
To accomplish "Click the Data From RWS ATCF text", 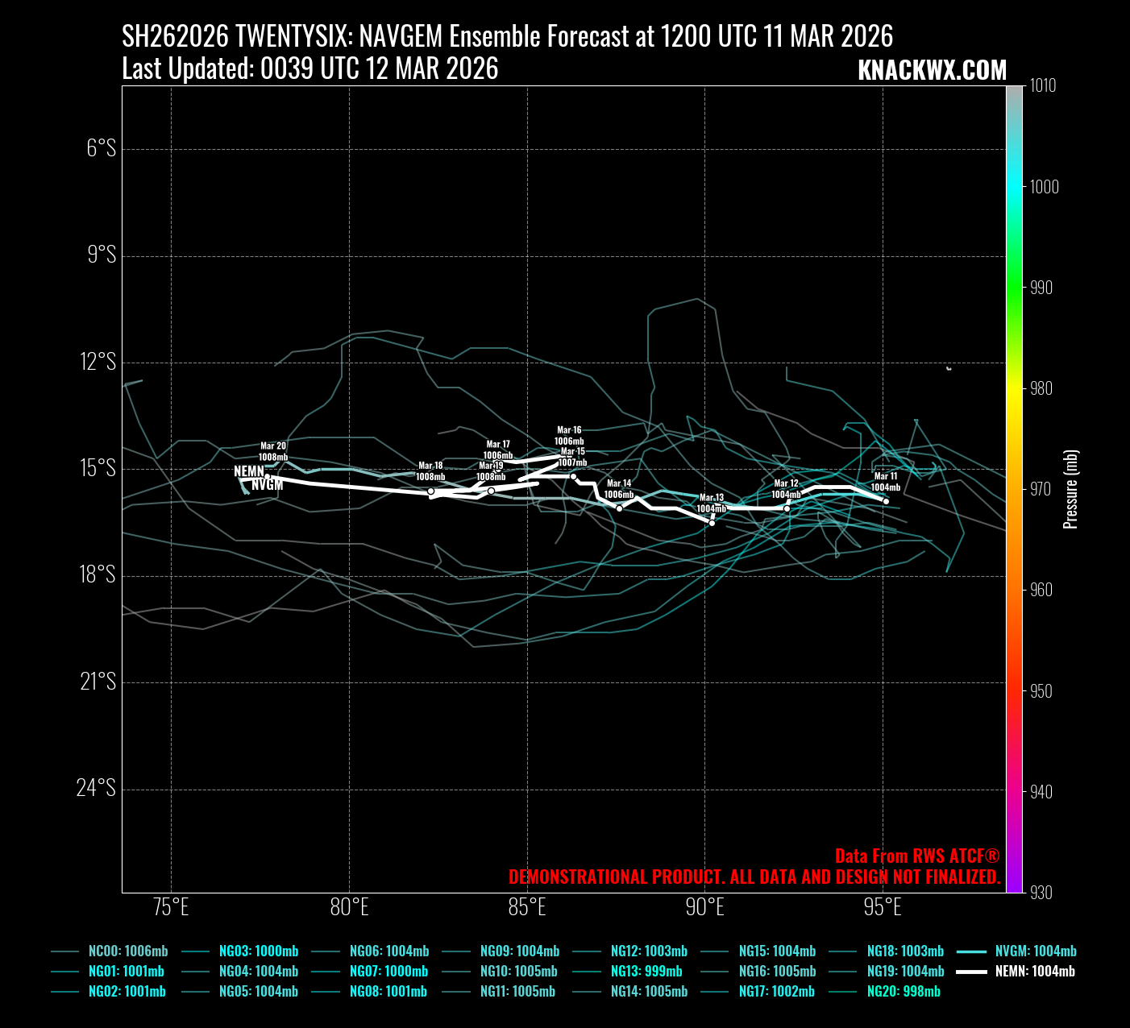I will coord(917,856).
